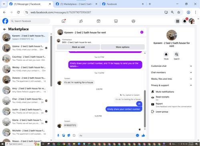
Task: Go to Home feed icon
Action: point(64,21)
